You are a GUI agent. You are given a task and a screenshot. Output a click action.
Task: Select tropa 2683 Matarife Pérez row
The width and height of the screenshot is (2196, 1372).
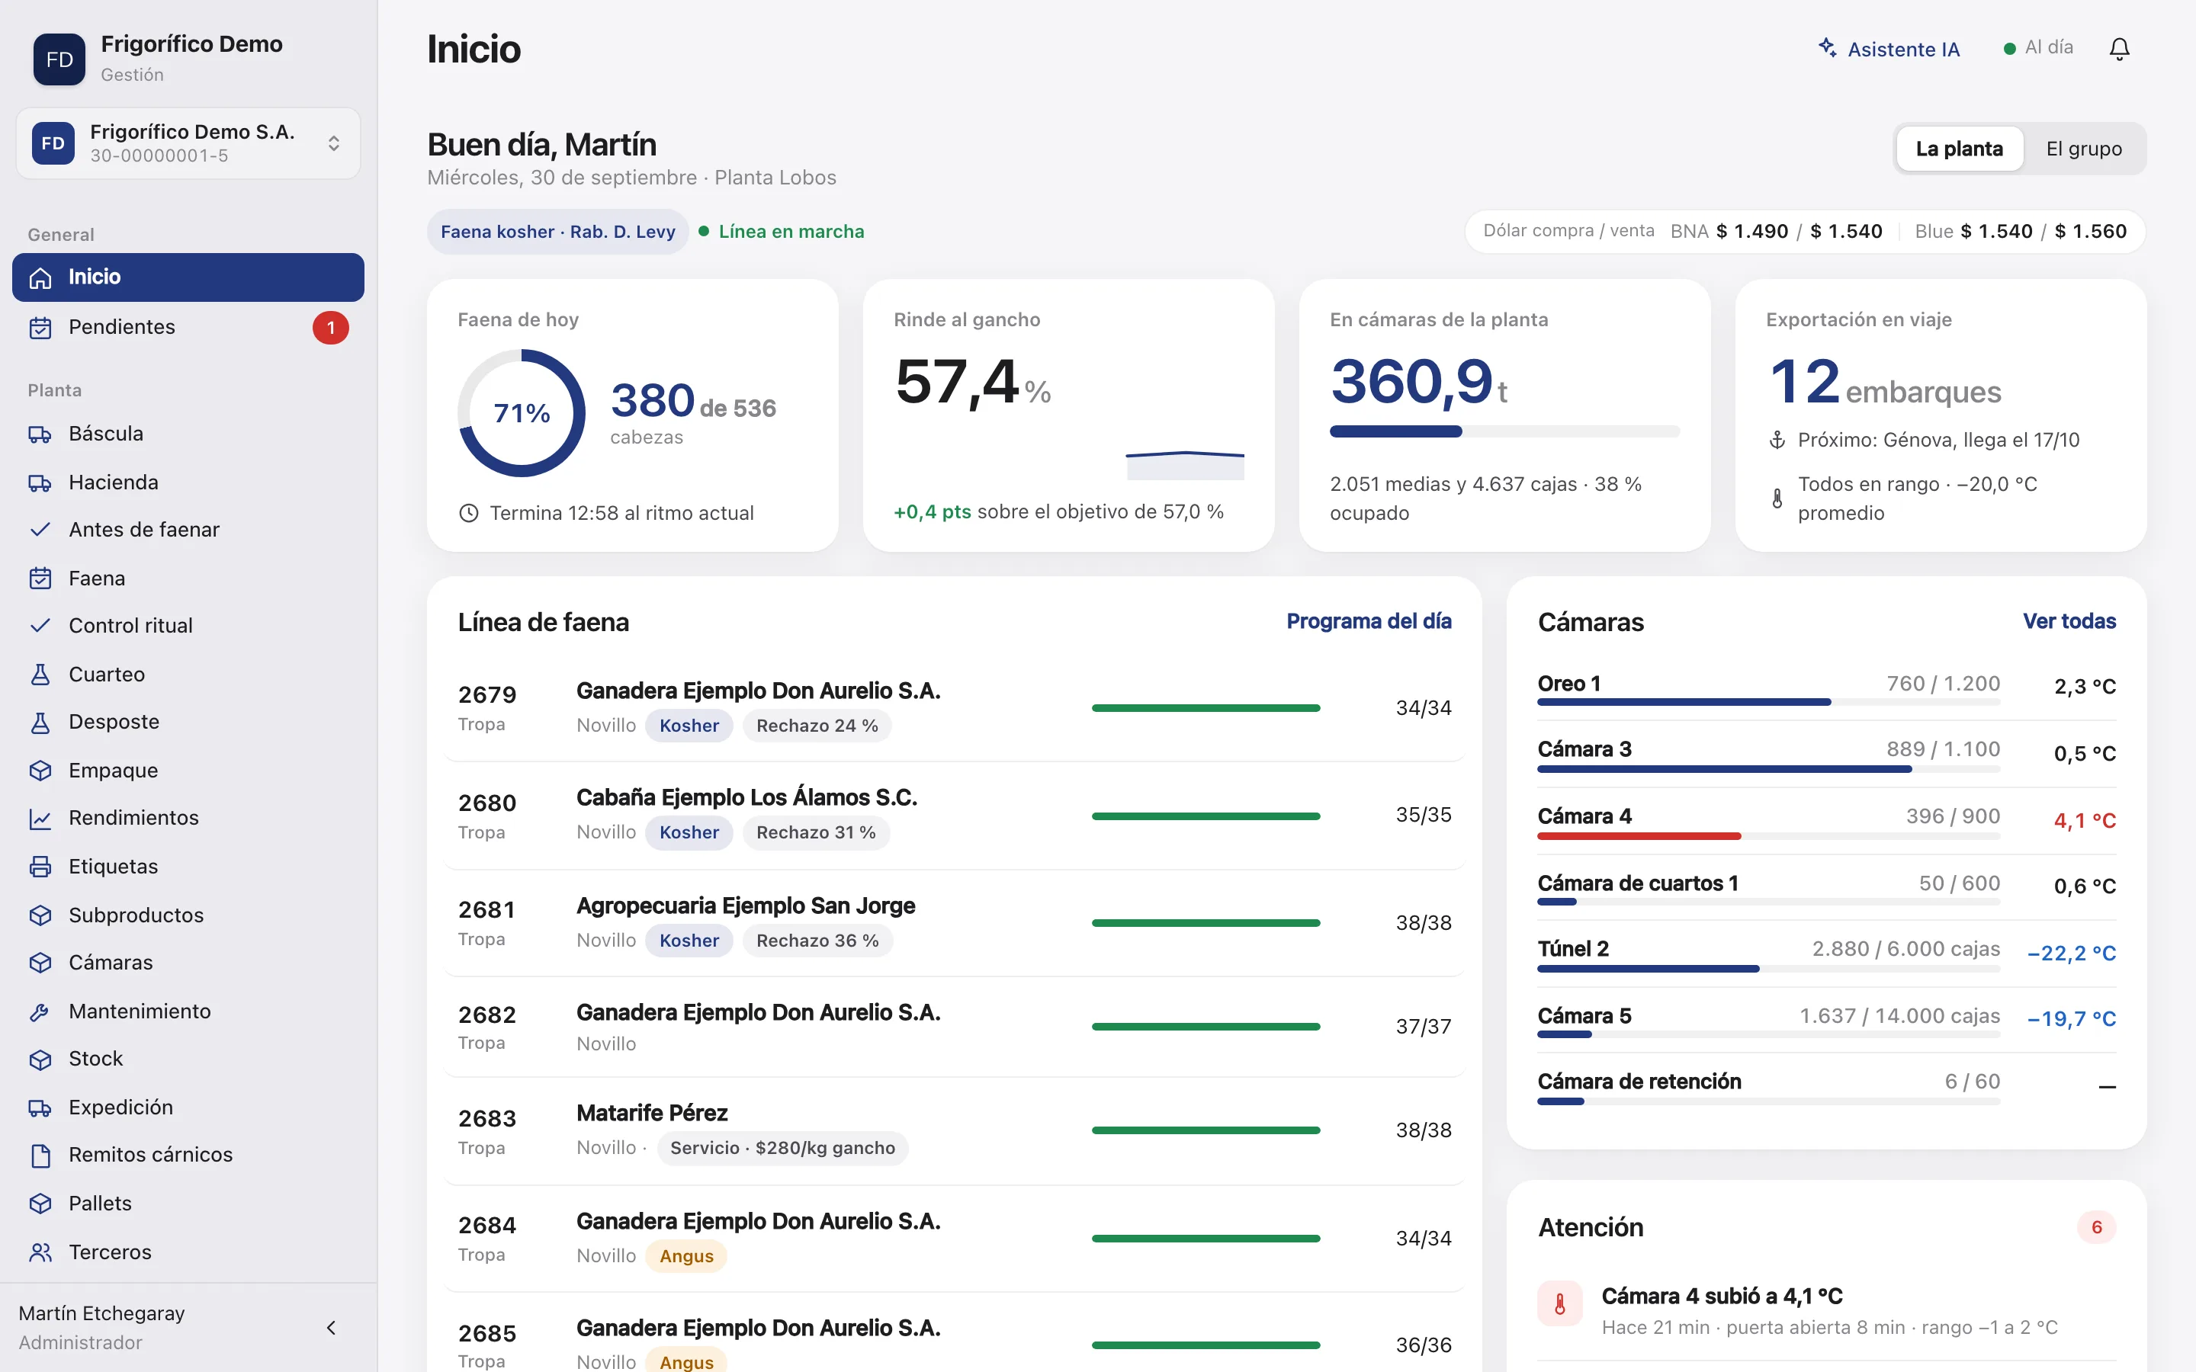(x=954, y=1130)
